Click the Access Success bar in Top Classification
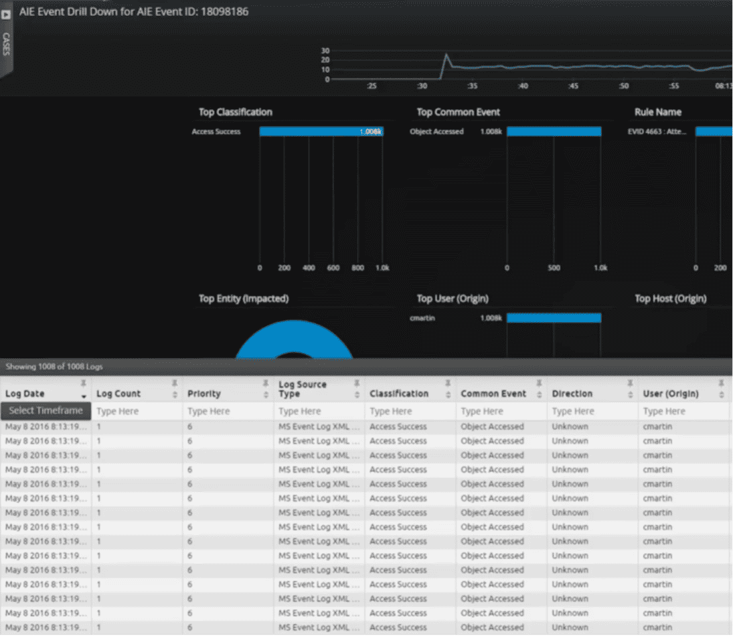Image resolution: width=735 pixels, height=636 pixels. [x=321, y=131]
